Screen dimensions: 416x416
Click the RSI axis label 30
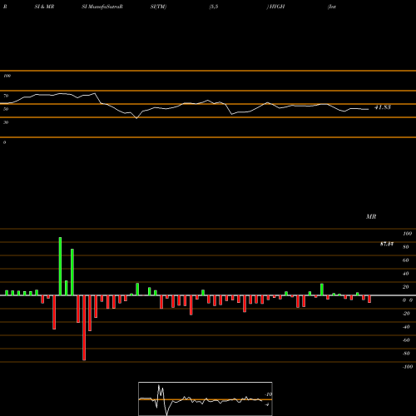[6, 122]
